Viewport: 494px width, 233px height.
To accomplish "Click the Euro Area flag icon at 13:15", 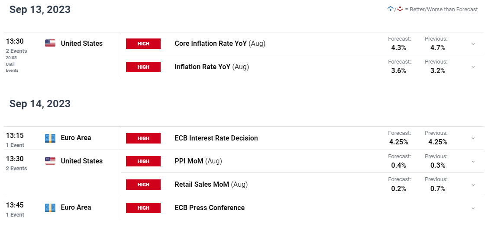I will 50,138.
